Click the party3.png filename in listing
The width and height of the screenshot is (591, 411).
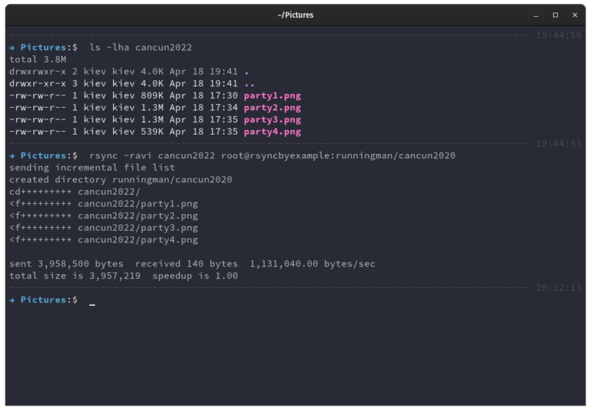(x=272, y=120)
